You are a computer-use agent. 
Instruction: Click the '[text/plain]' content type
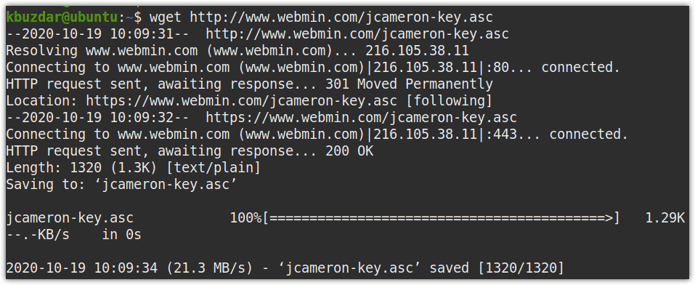(213, 168)
